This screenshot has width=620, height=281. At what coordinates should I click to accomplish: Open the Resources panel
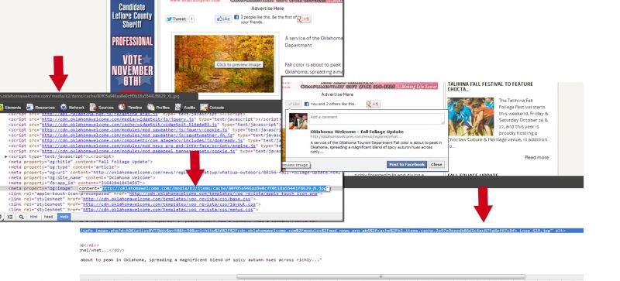[x=41, y=108]
